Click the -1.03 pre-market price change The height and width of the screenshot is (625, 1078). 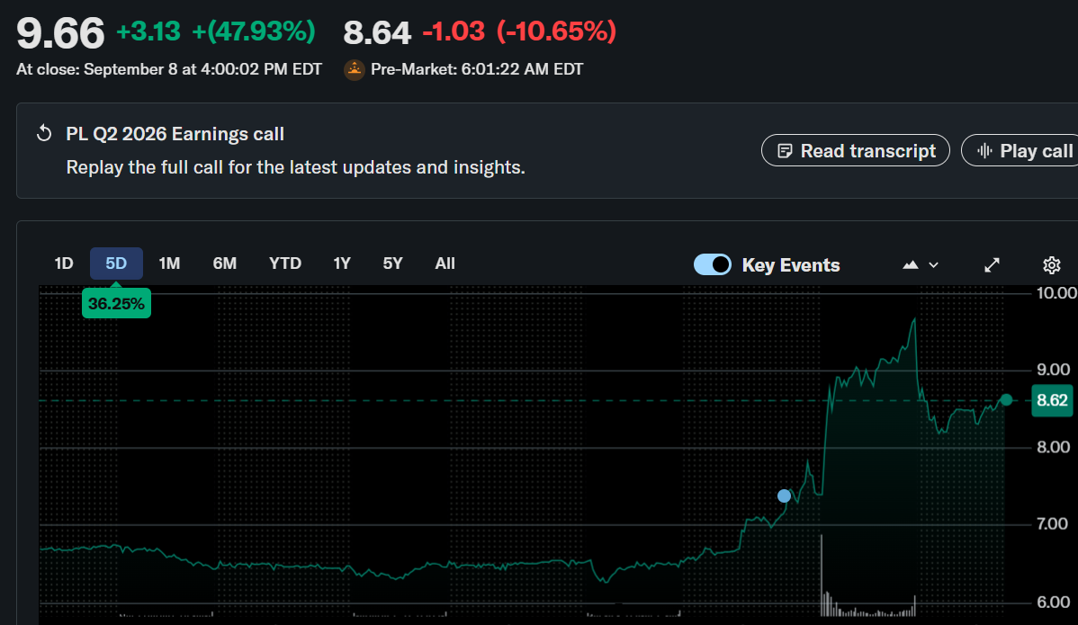(x=454, y=31)
